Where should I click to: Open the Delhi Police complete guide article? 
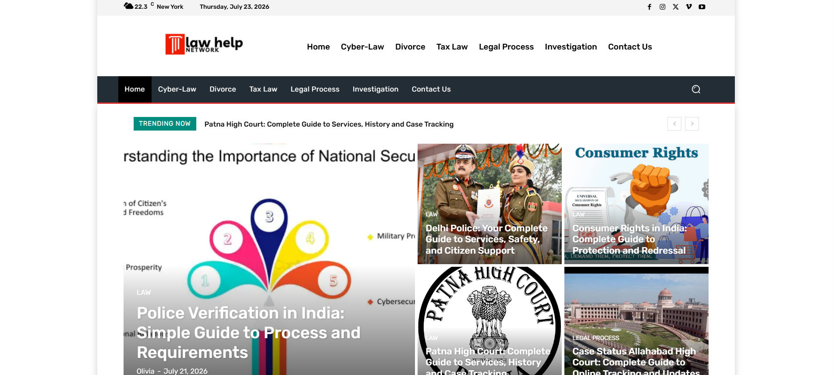pyautogui.click(x=486, y=239)
